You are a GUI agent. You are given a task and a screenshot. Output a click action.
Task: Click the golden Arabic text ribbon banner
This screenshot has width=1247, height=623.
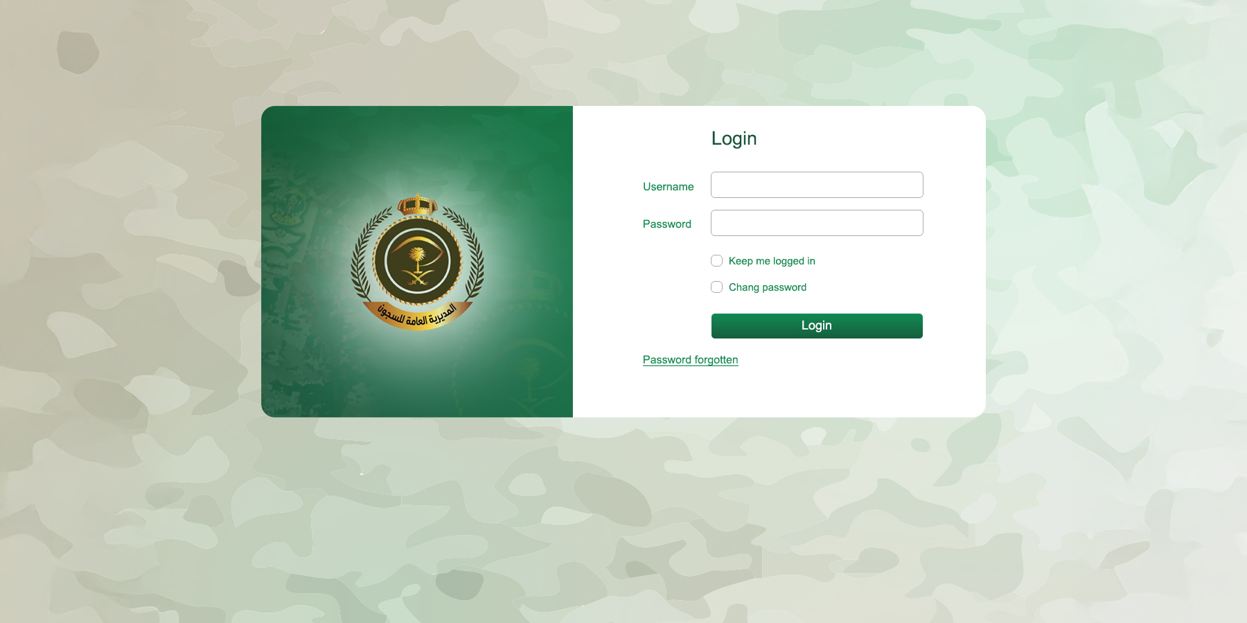pos(418,316)
